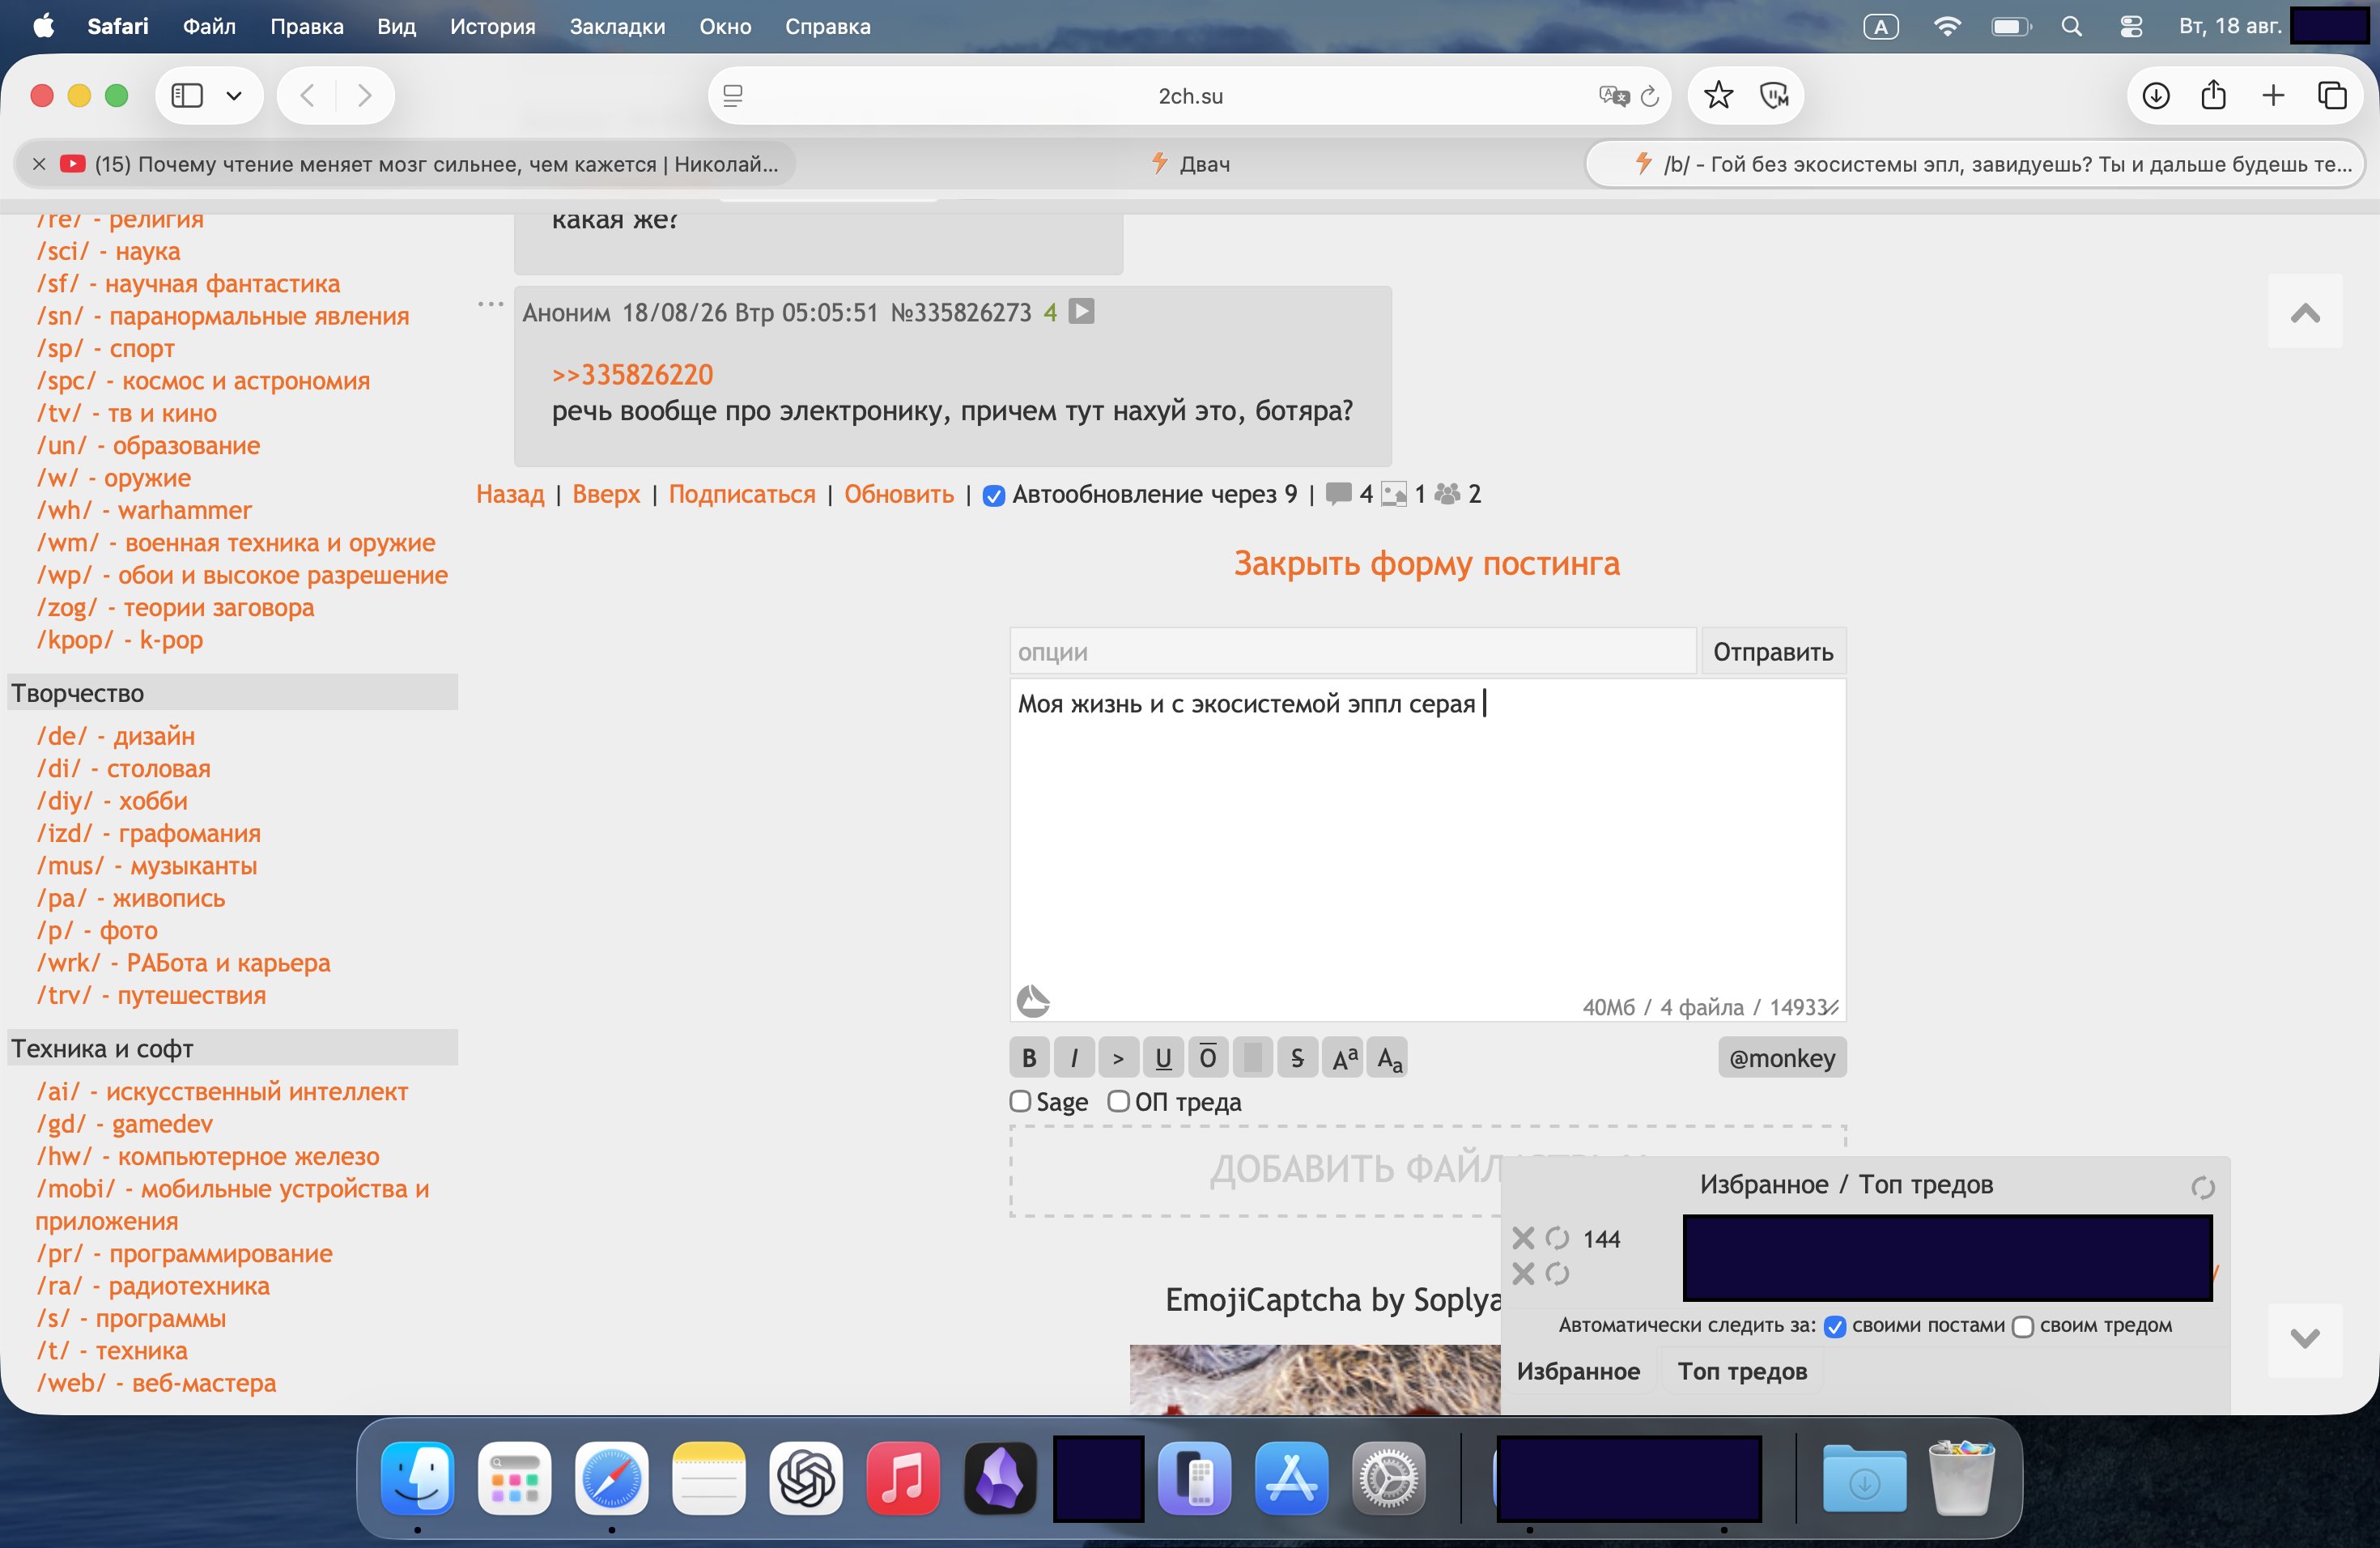Bookmark the page with the star icon

[x=1718, y=96]
